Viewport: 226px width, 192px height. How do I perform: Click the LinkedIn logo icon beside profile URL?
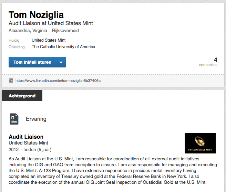point(11,81)
